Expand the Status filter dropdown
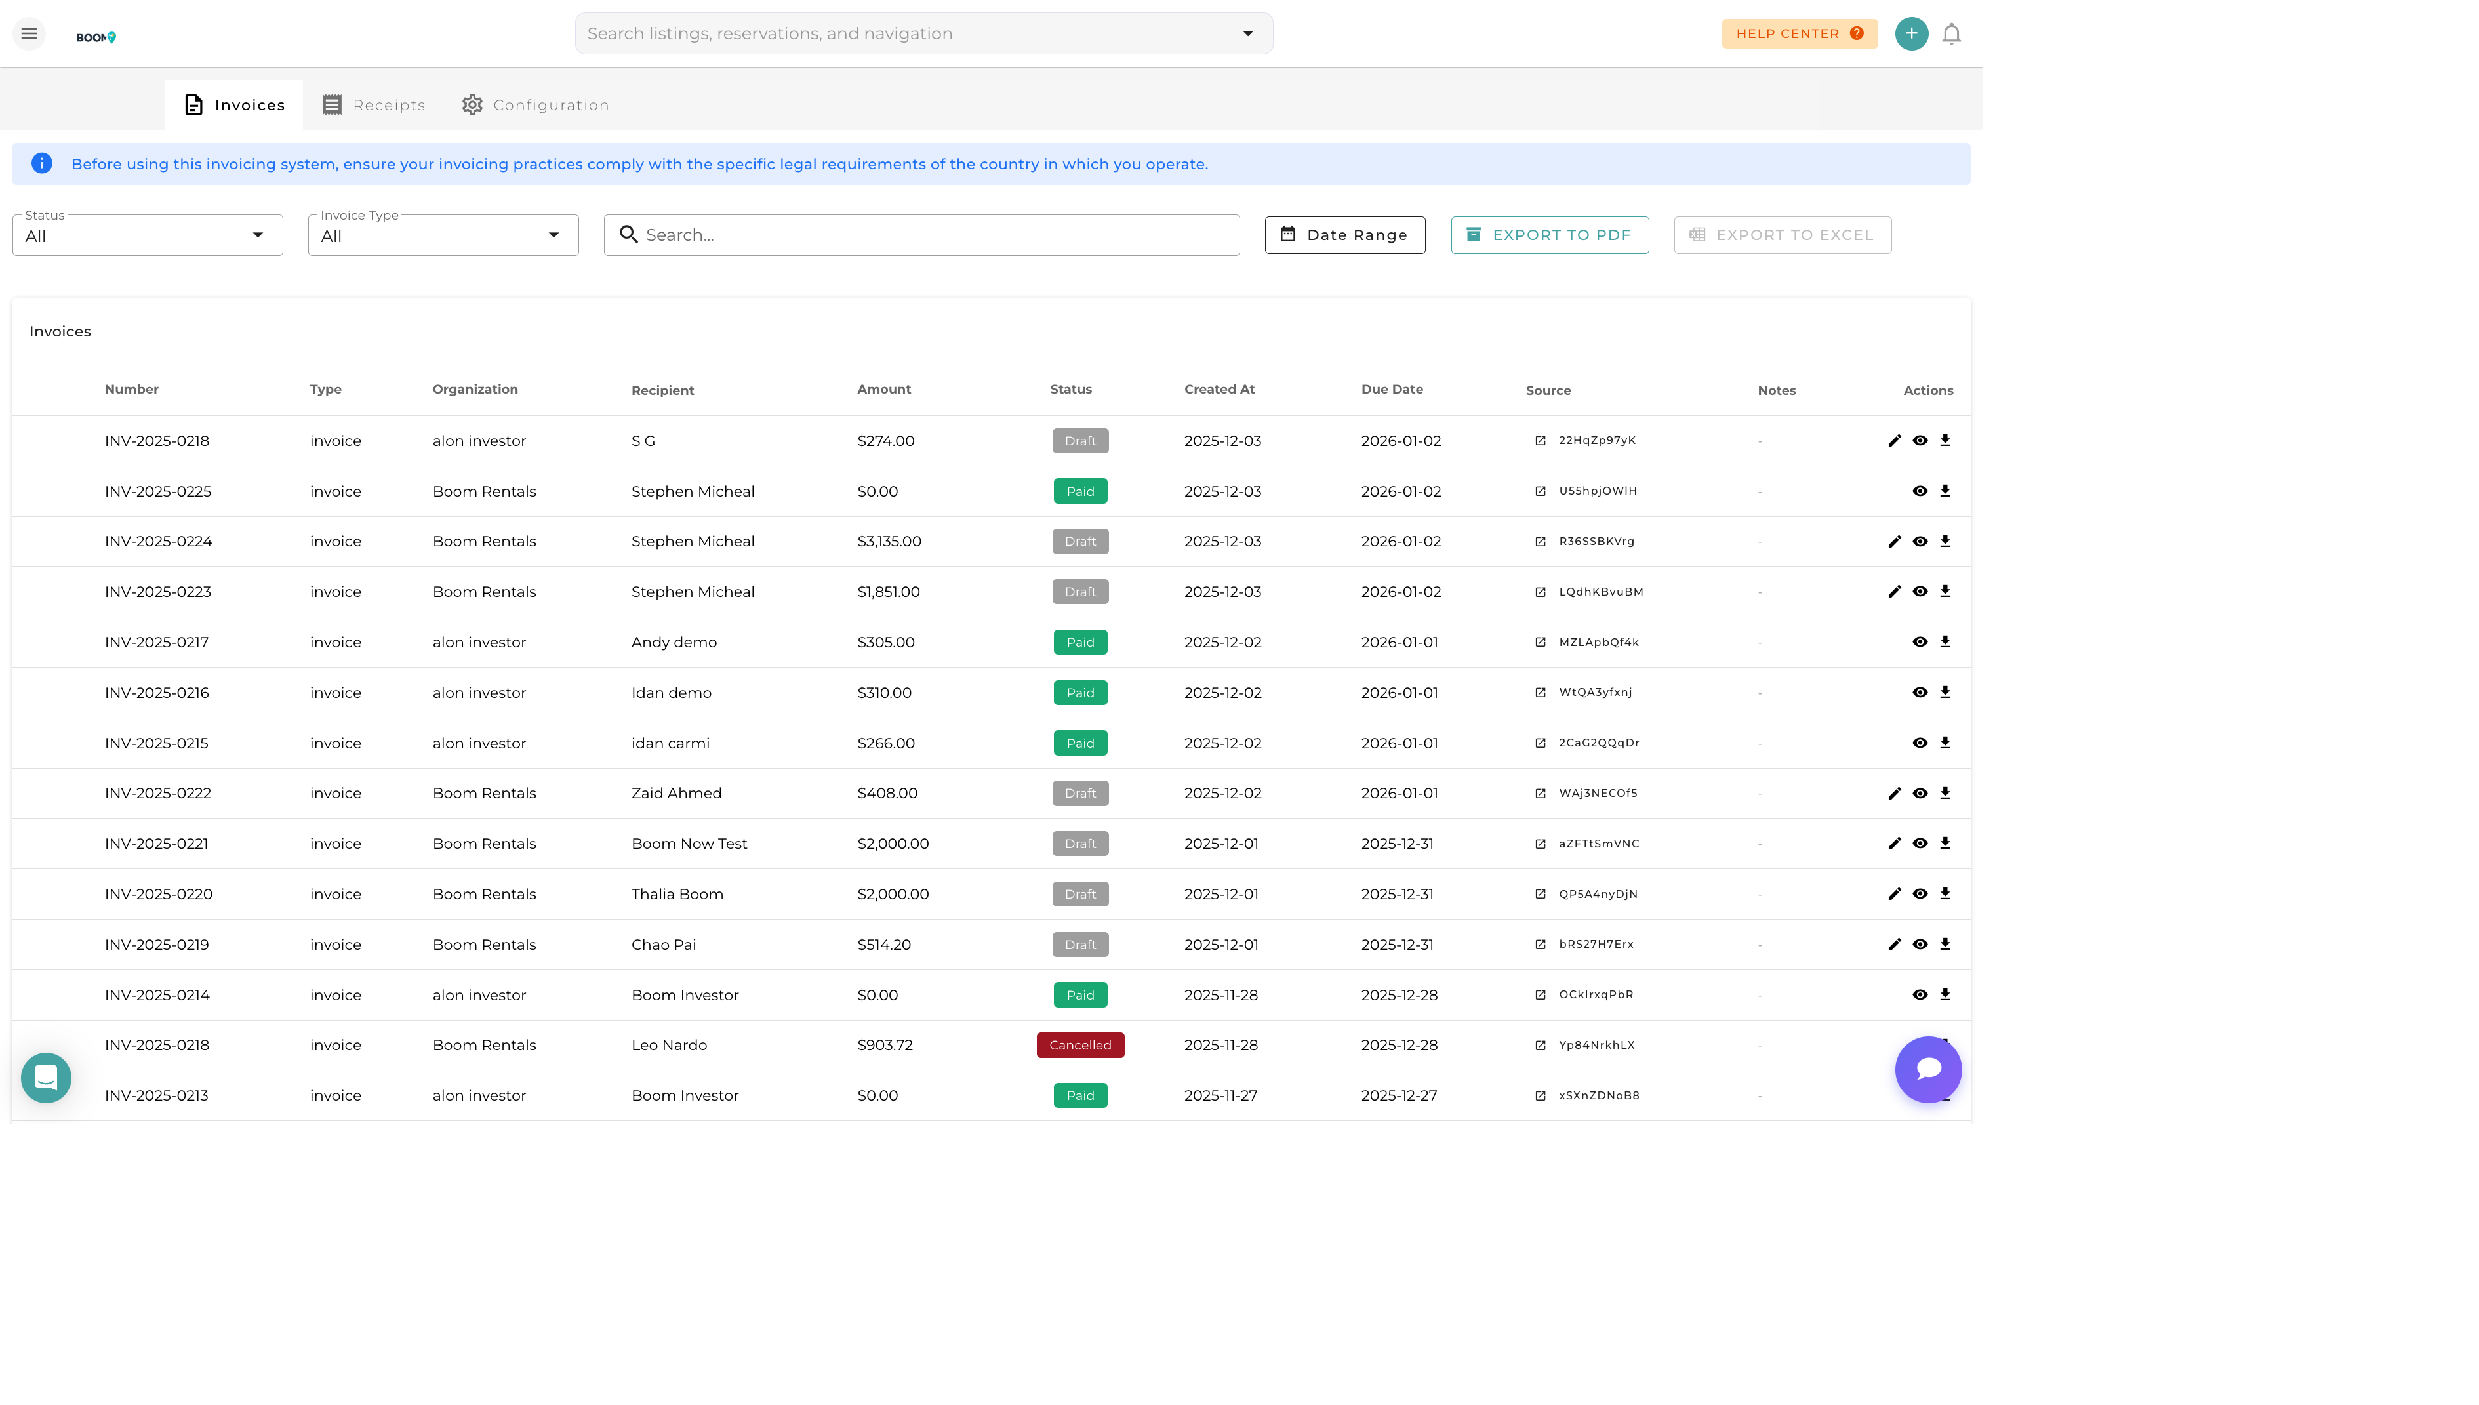 (148, 235)
